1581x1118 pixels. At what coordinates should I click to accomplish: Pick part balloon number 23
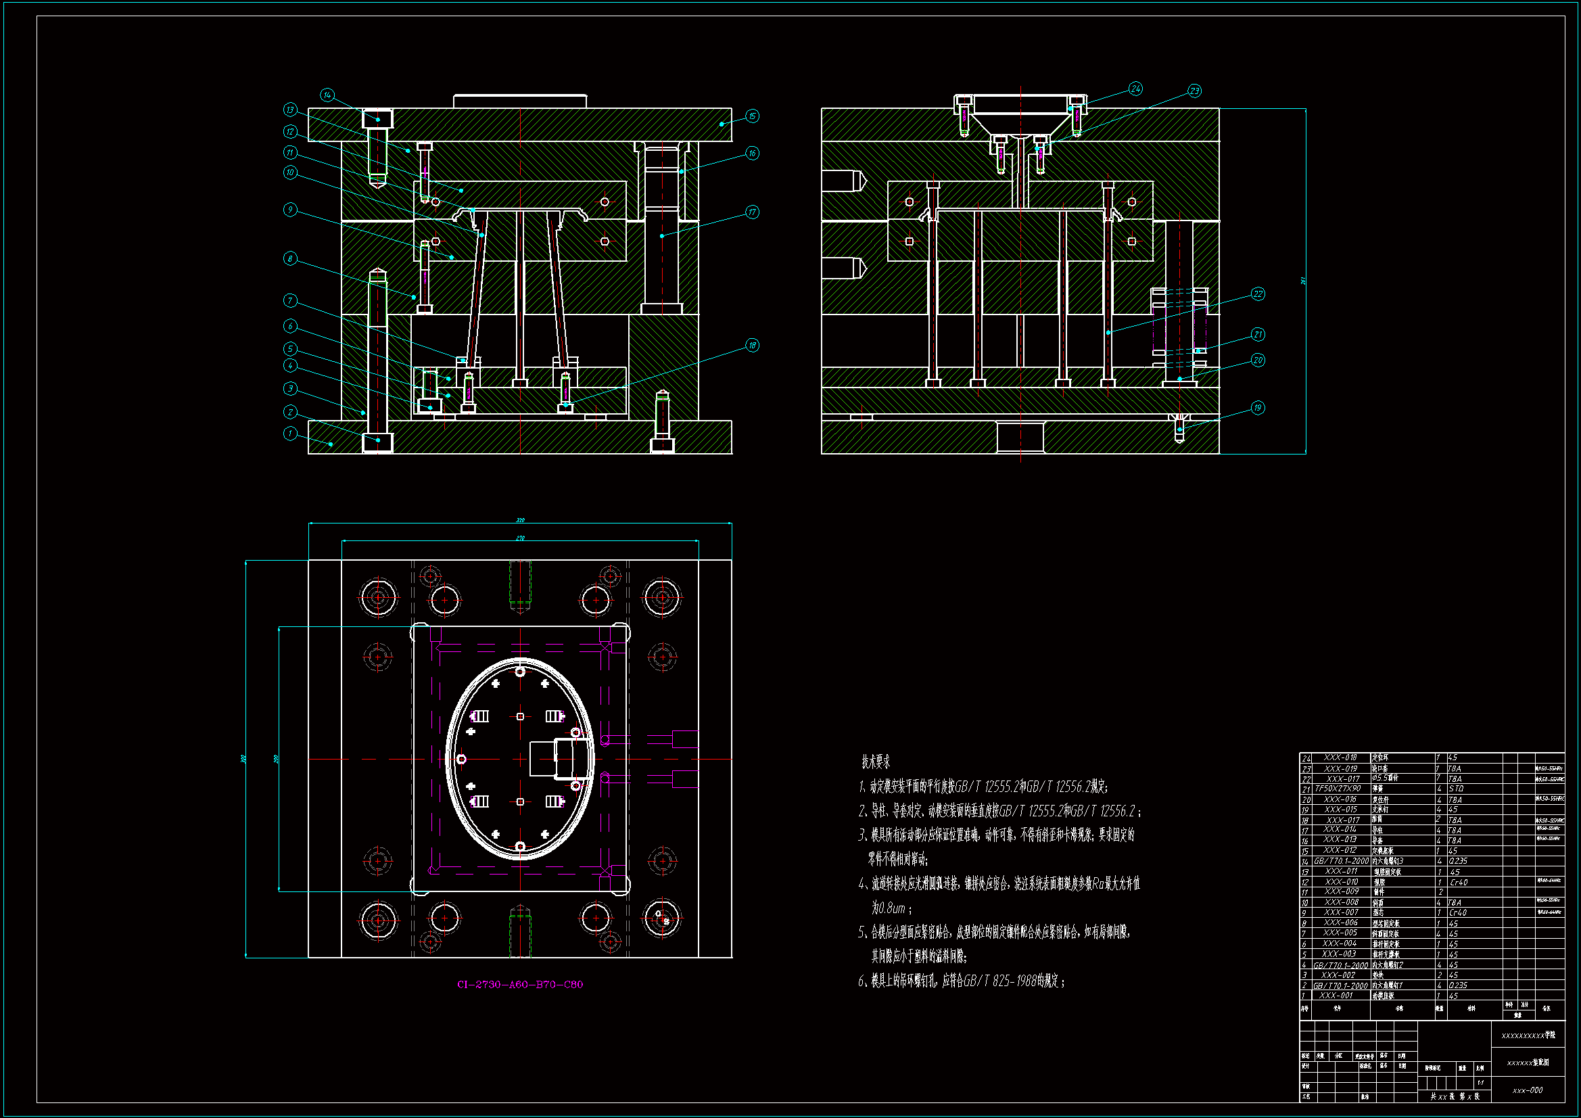click(x=1194, y=91)
